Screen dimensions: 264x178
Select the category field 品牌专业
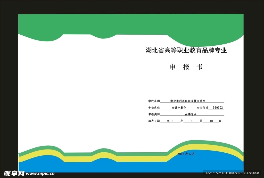[191, 114]
